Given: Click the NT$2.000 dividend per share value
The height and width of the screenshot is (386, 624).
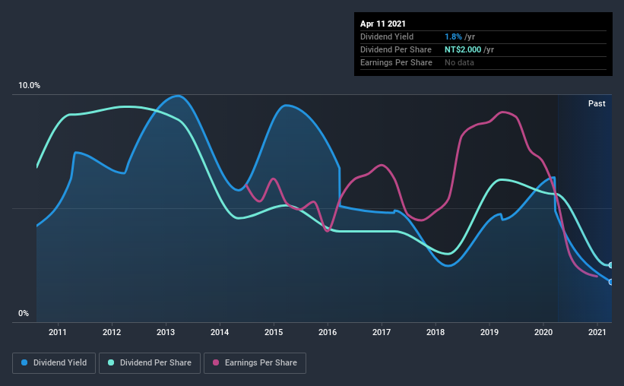Looking at the screenshot, I should [463, 49].
